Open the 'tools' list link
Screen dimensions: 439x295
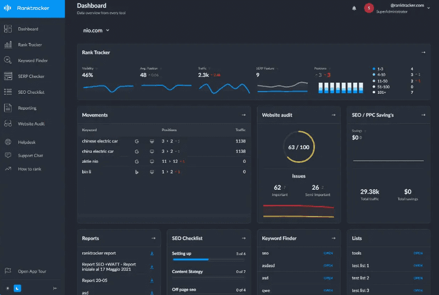[418, 253]
